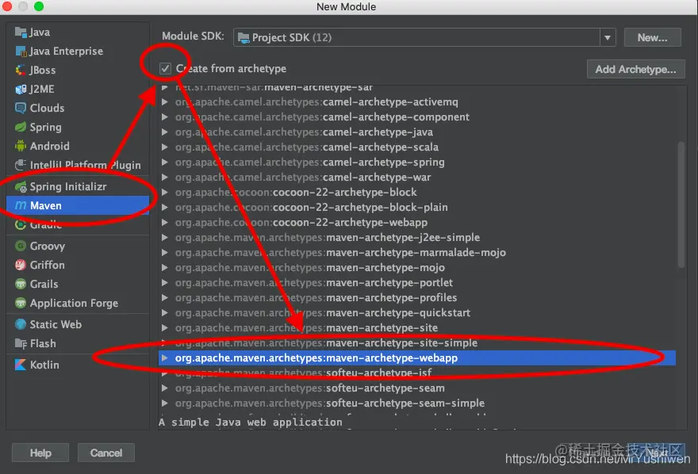Expand maven-archetype-quickstart entry
The image size is (698, 474).
point(165,312)
